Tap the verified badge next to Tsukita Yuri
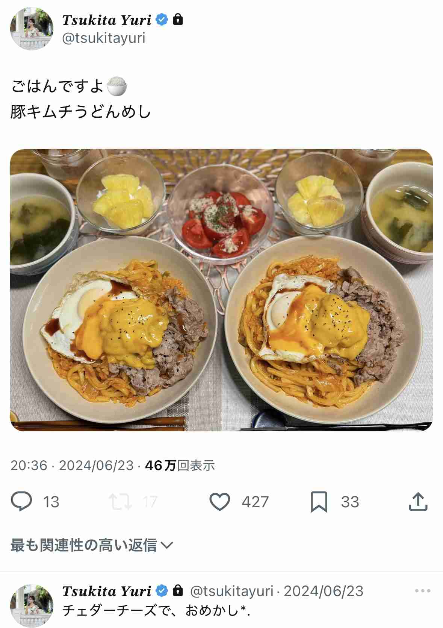443x628 pixels. (162, 19)
